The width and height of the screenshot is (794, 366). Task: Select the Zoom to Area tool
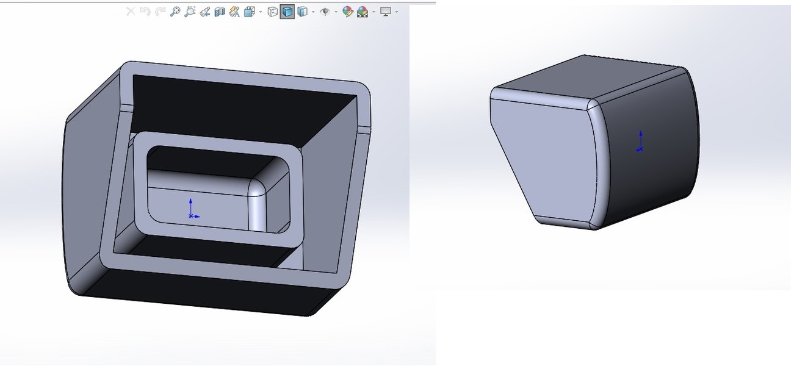[190, 12]
